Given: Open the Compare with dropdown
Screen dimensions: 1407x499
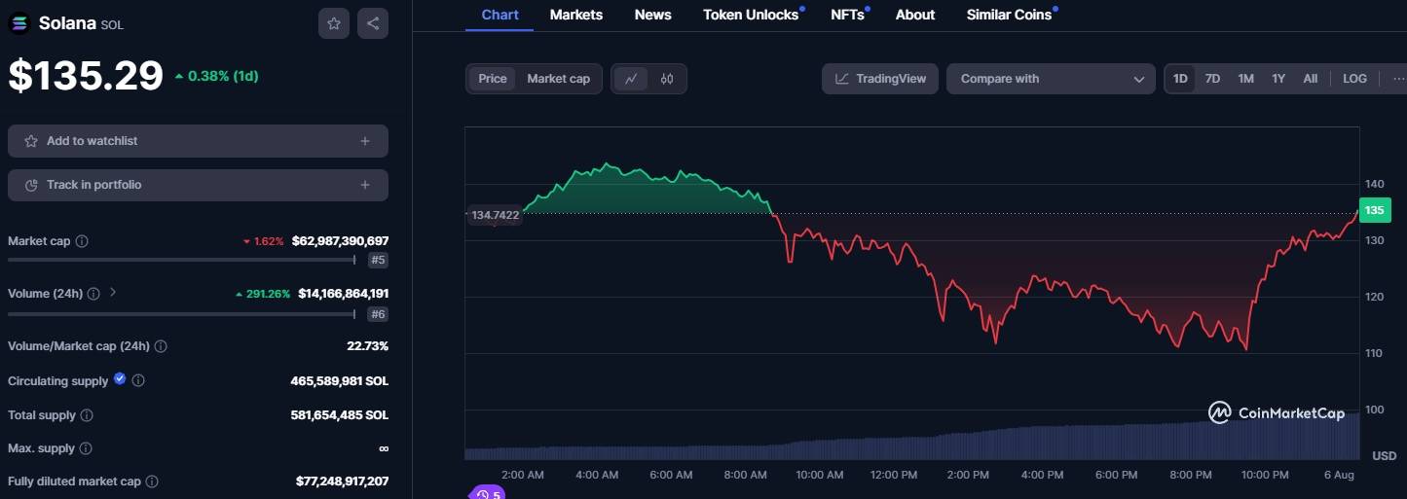Looking at the screenshot, I should click(1051, 79).
